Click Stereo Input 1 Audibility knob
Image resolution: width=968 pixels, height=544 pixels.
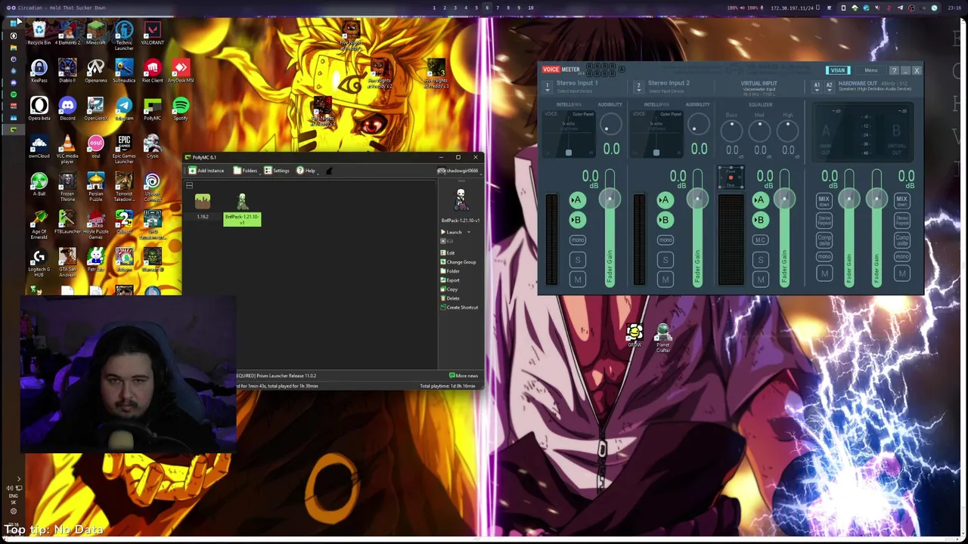coord(610,125)
